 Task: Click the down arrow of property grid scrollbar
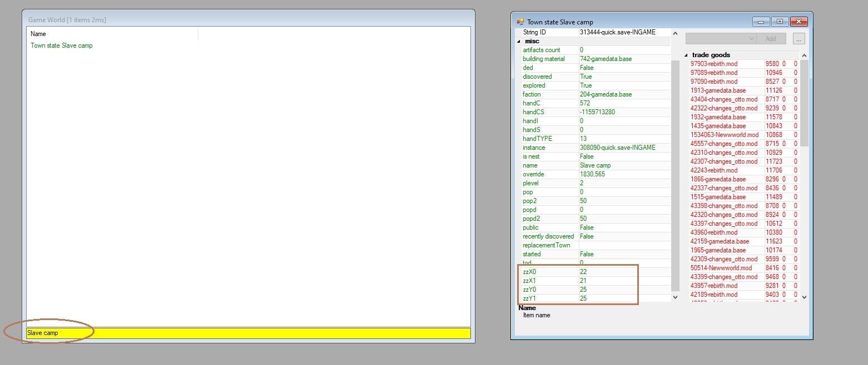coord(676,297)
